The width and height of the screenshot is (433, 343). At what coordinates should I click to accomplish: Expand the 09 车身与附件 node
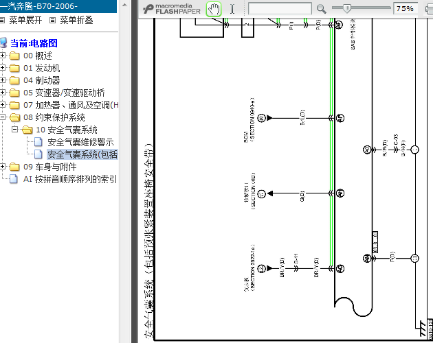[x=3, y=167]
